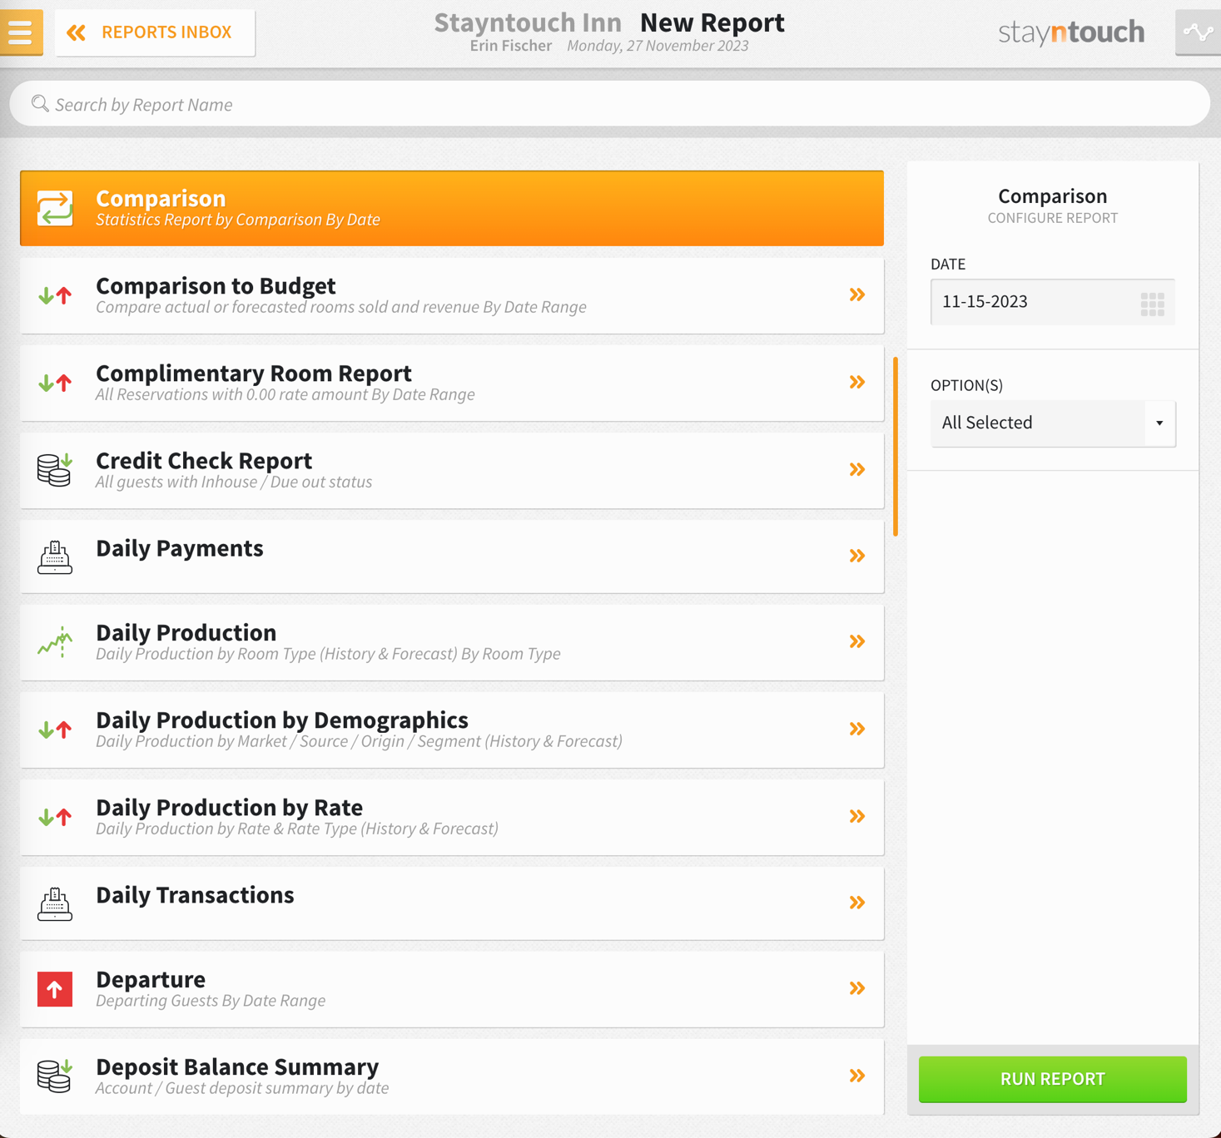1221x1138 pixels.
Task: Click the double-chevron back arrow icon
Action: [76, 32]
